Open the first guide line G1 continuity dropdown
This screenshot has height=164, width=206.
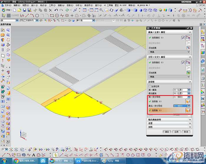tap(189, 97)
